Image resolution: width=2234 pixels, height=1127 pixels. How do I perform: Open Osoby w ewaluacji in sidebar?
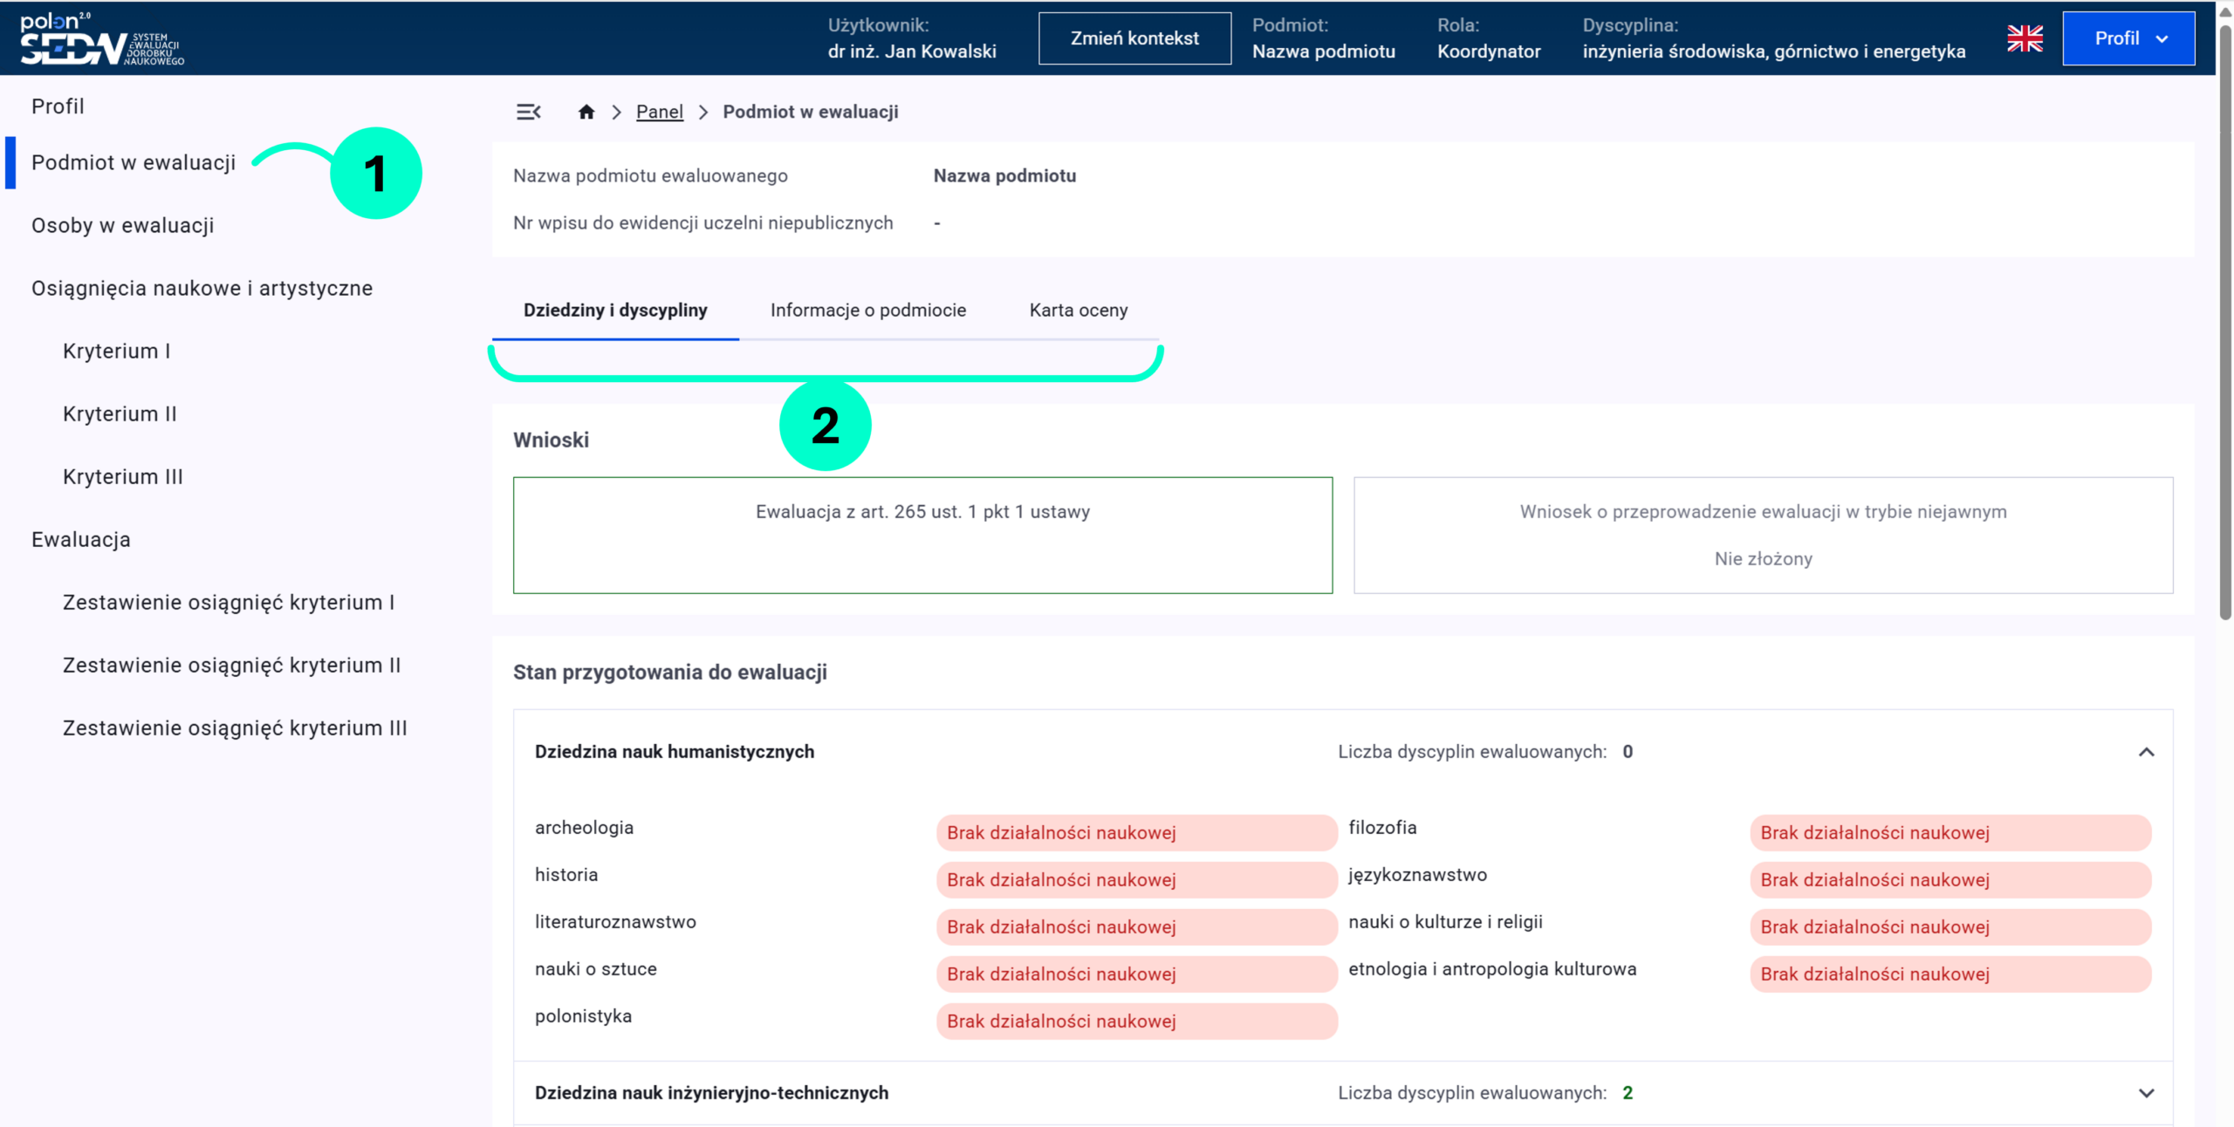click(123, 226)
